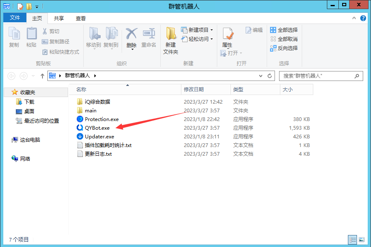Click Quick Access new folder icon in title bar
The height and width of the screenshot is (247, 371).
coord(29,6)
